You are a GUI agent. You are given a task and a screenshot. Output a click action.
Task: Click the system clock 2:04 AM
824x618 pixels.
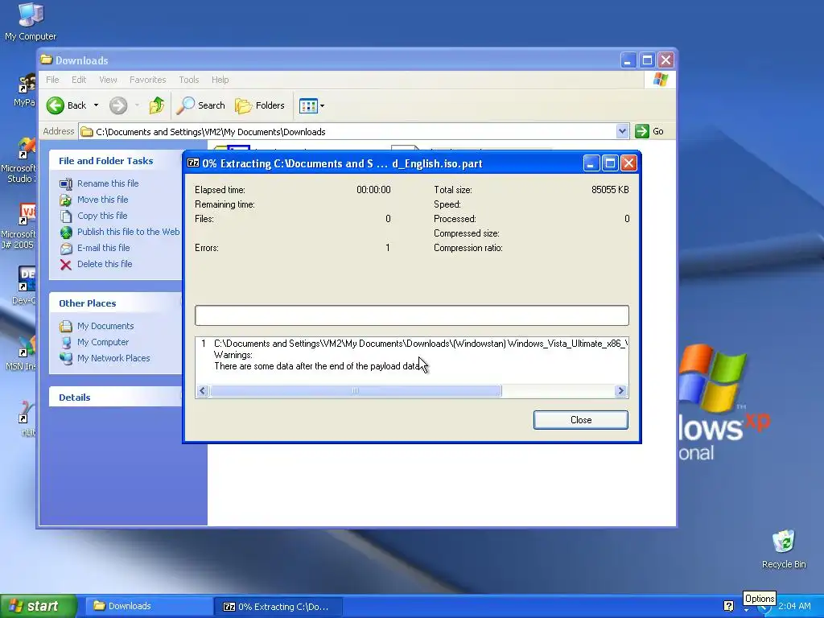(794, 606)
